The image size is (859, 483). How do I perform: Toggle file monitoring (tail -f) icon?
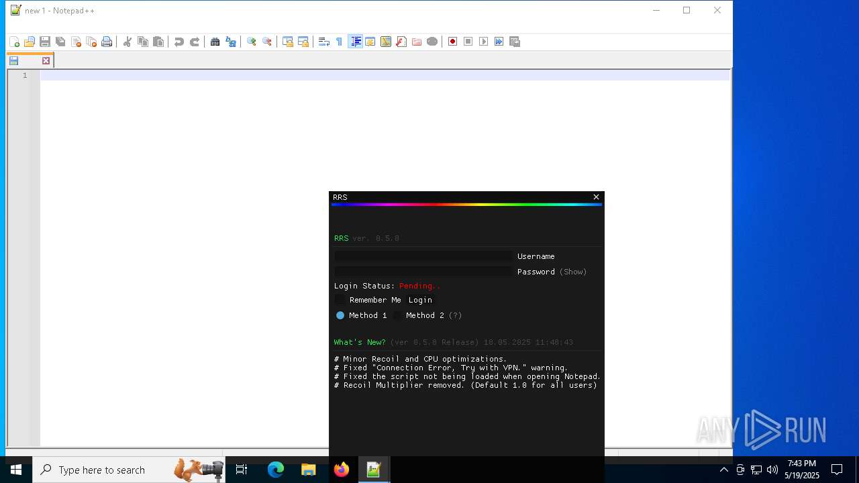coord(432,42)
